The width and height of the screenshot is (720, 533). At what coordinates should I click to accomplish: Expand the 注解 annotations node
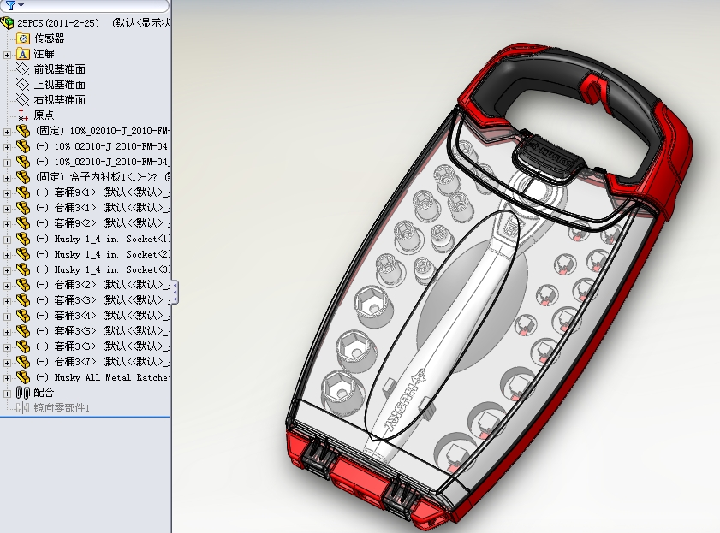8,54
